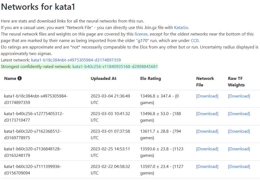Download raw TF weights for kata1-b40c256-s12775405312
Image resolution: width=260 pixels, height=182 pixels.
point(239,114)
